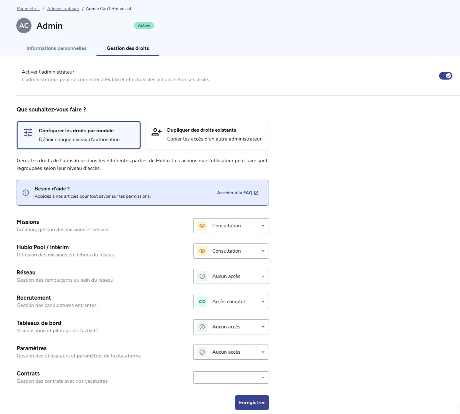
Task: Click the info icon in Besoin d'aide box
Action: point(26,193)
